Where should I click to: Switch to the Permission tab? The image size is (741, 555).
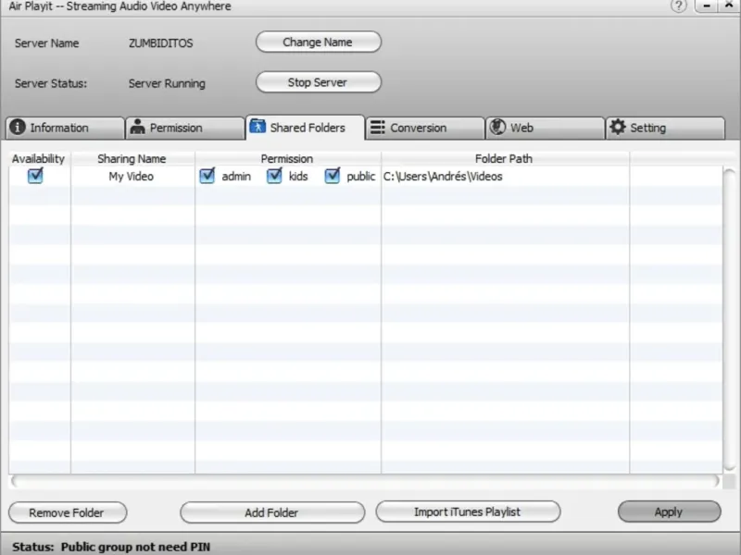[185, 128]
